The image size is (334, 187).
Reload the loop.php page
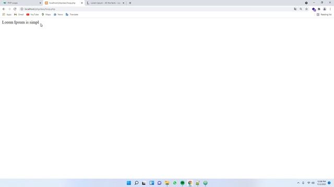[x=15, y=9]
